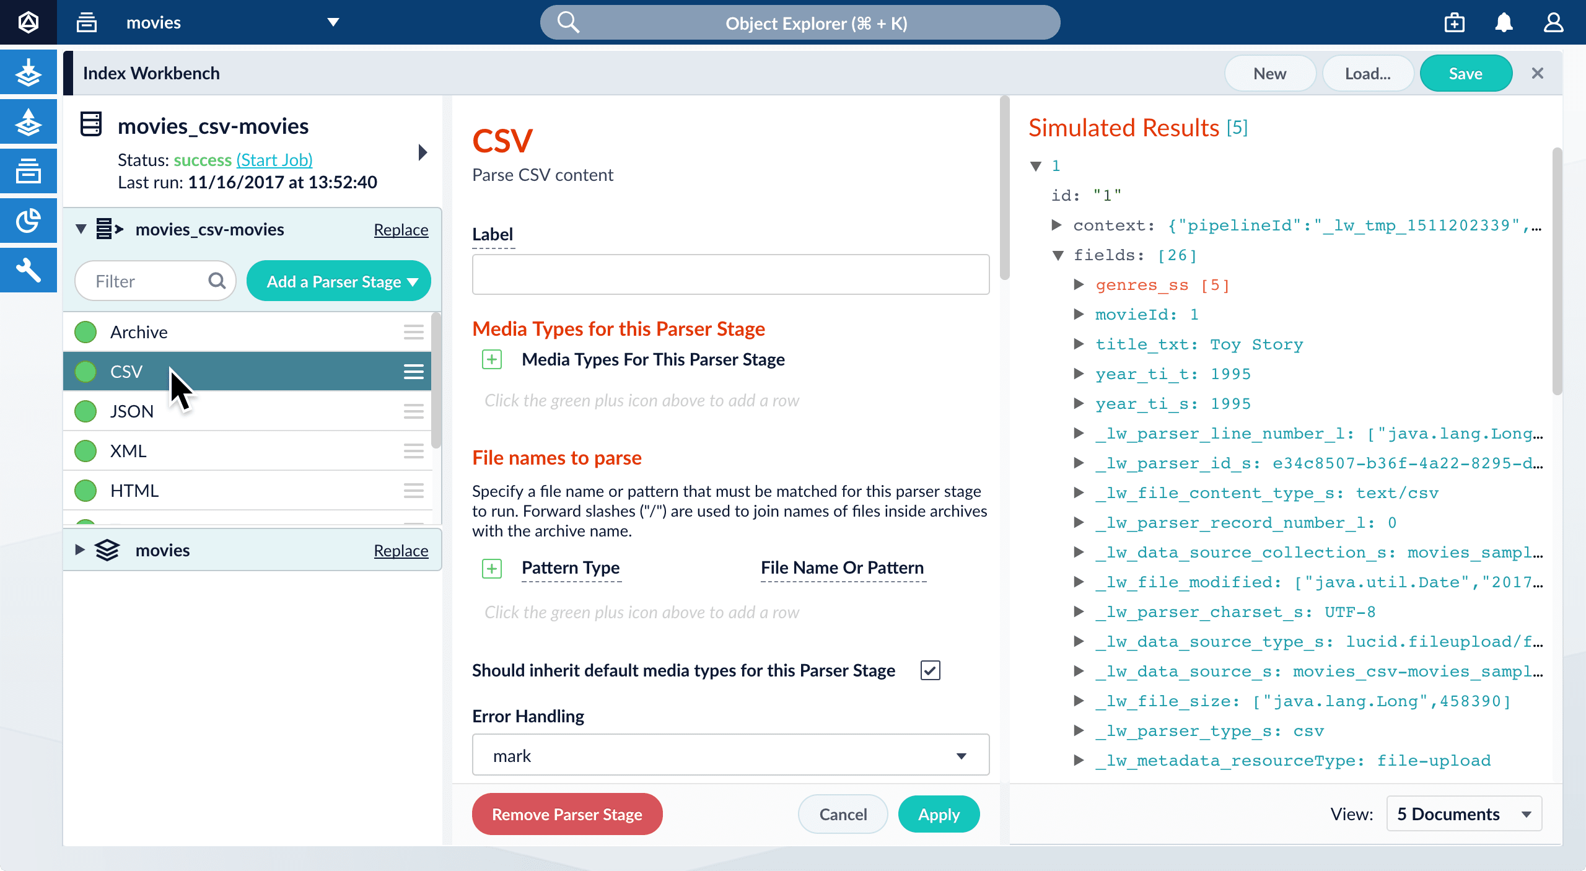Click the green plus for Media Types
Screen dimensions: 1586x871
pyautogui.click(x=492, y=359)
